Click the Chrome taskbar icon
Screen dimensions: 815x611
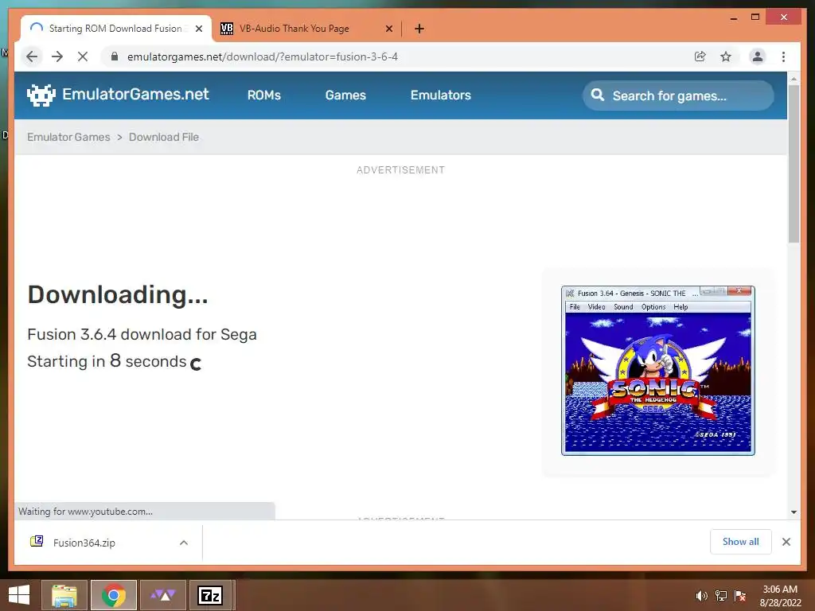coord(114,595)
